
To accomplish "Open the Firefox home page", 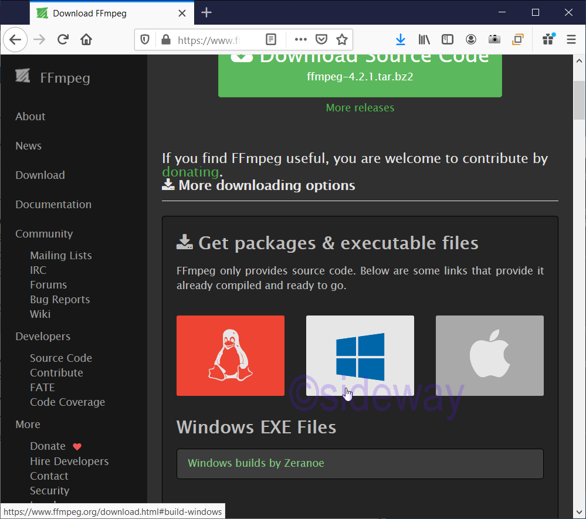I will 86,40.
